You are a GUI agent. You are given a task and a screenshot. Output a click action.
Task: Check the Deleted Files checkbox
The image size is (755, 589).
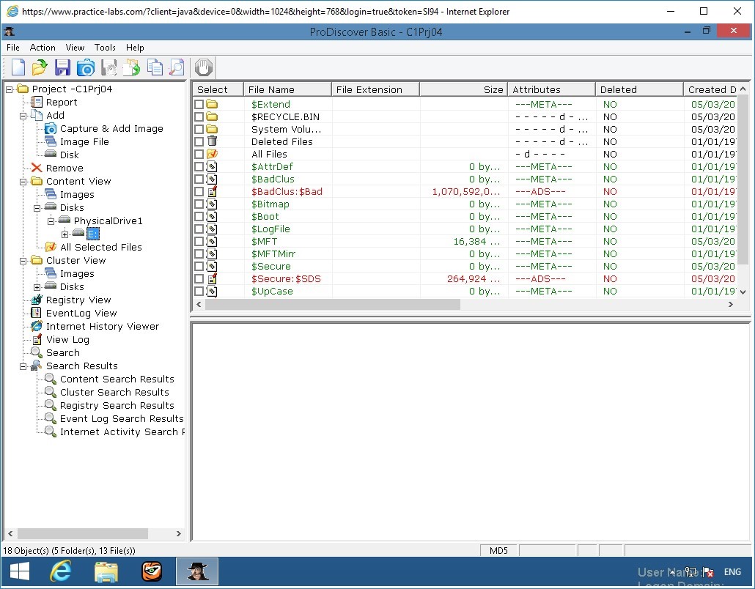[x=199, y=141]
